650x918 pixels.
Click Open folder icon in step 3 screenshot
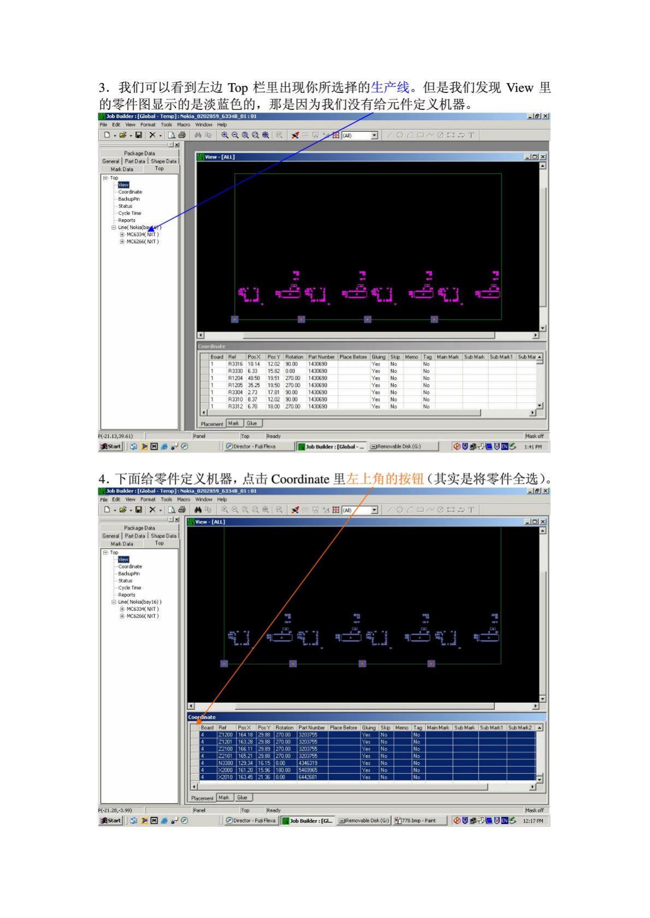[123, 135]
